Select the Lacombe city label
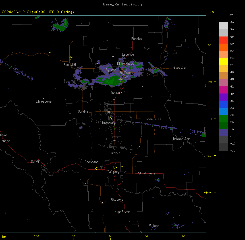 point(128,54)
